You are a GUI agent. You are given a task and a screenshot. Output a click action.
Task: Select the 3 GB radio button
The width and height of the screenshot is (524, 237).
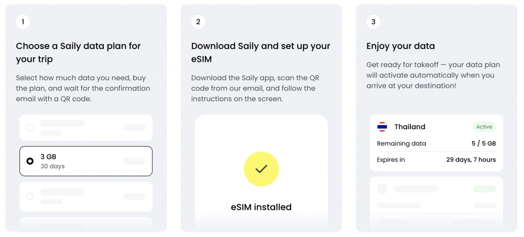(30, 161)
